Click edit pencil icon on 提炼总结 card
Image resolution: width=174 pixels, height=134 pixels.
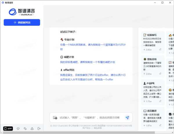coord(160,74)
